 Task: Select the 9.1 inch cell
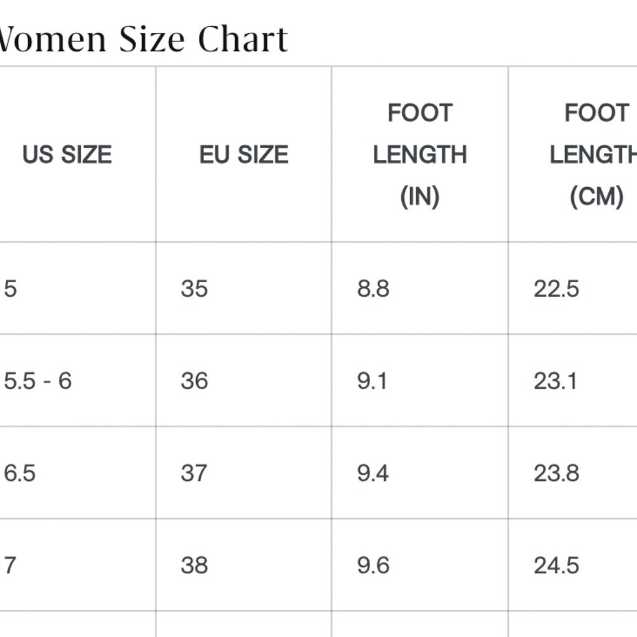click(x=420, y=381)
